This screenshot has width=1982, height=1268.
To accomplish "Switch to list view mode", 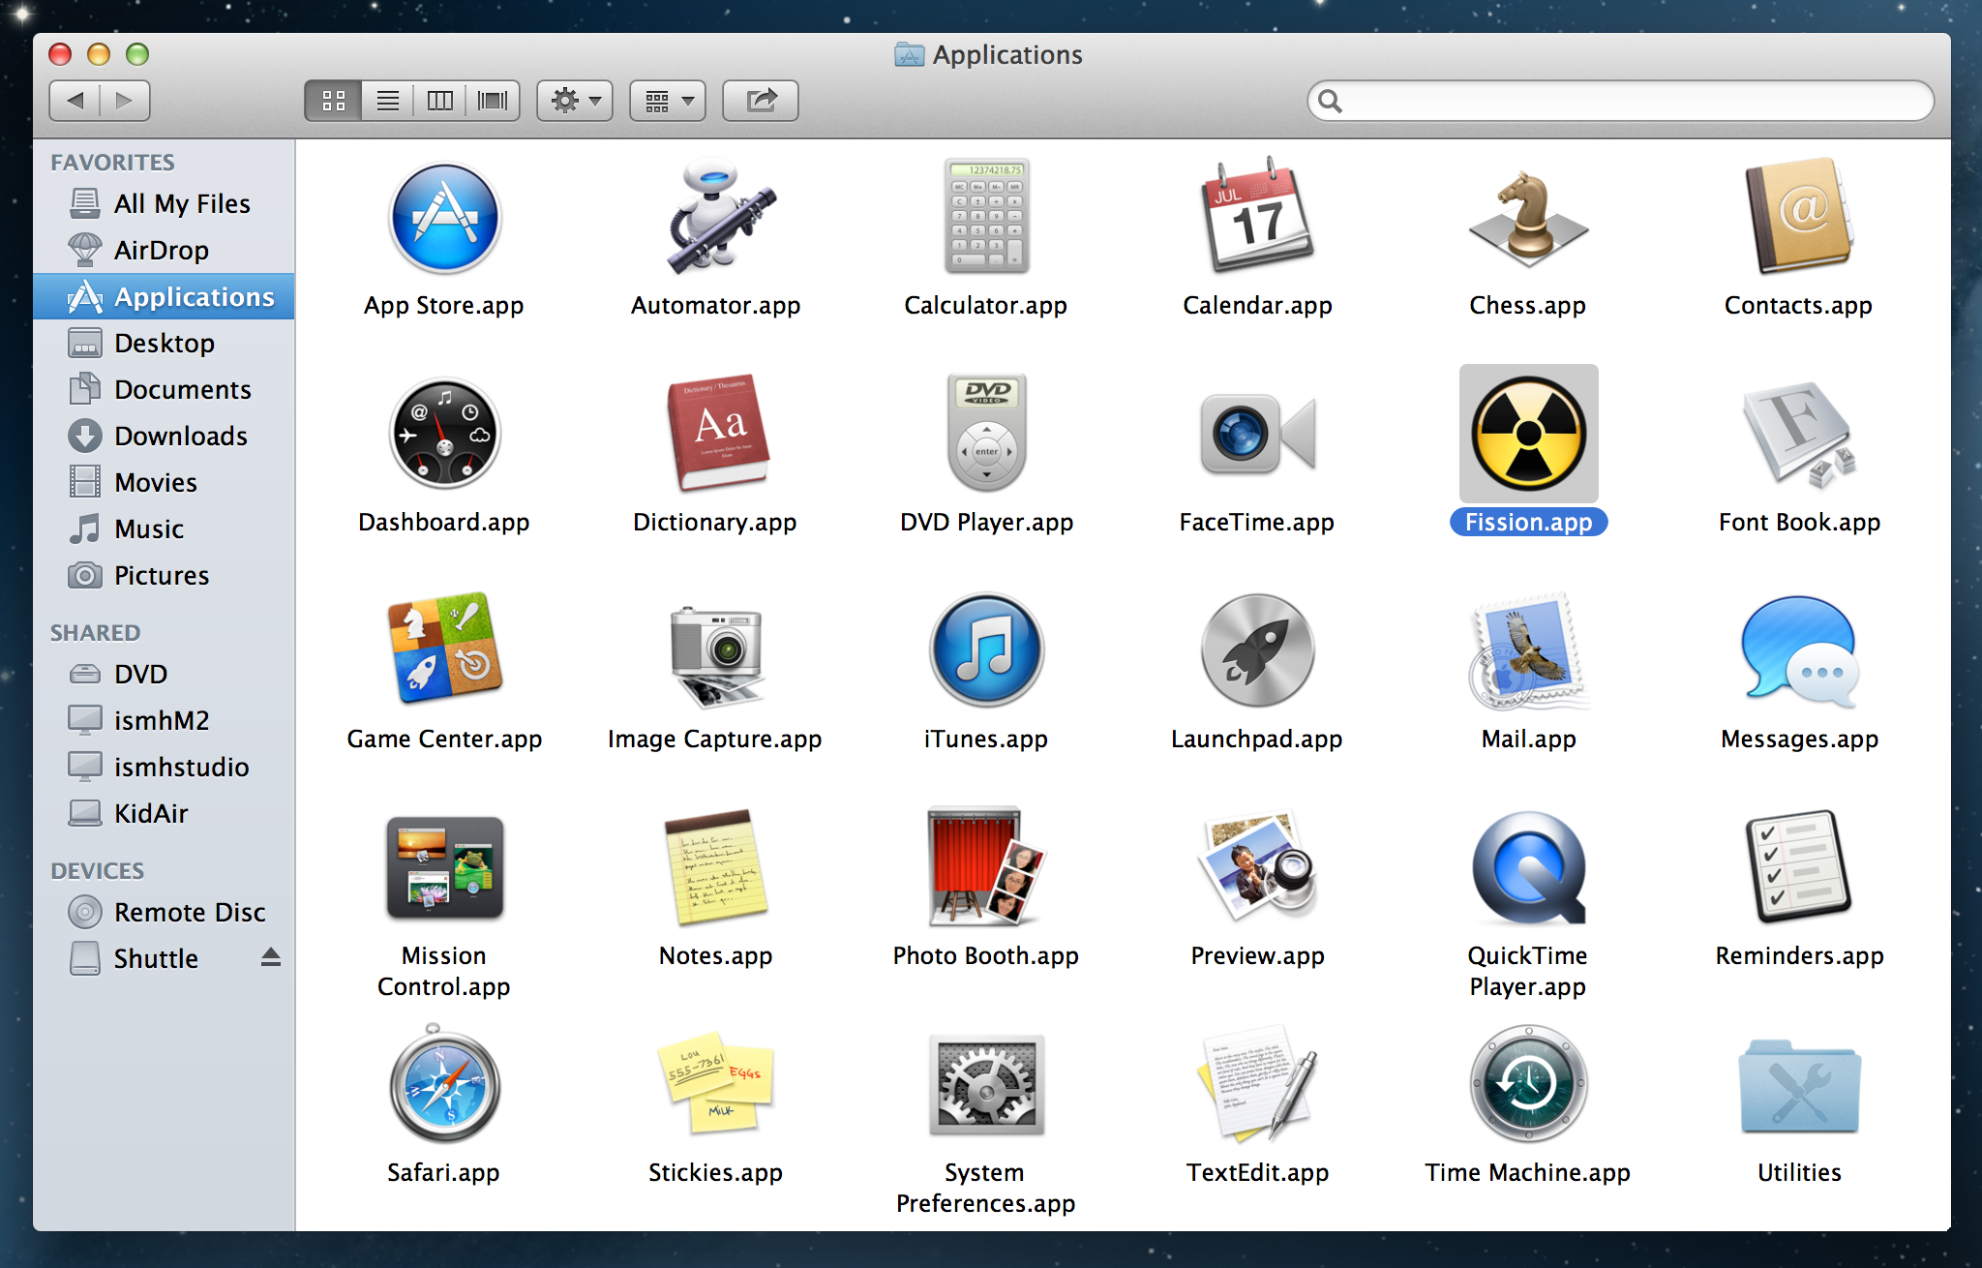I will coord(388,101).
